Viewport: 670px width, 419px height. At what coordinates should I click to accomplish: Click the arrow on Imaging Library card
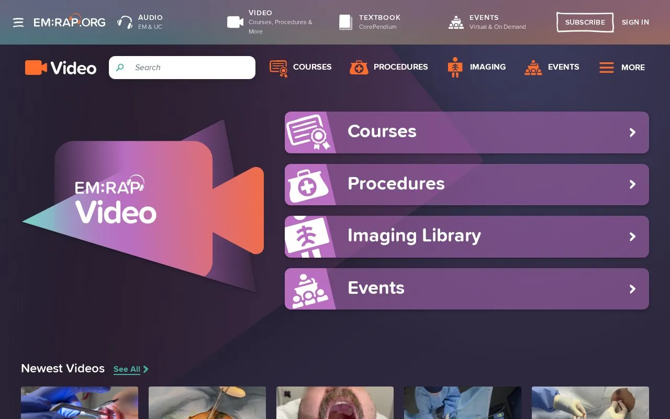pyautogui.click(x=632, y=237)
